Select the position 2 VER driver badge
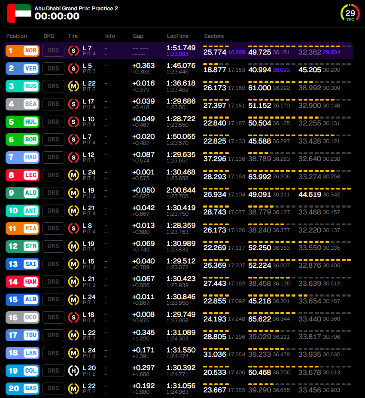Viewport: 365px width, 398px height. 23,68
